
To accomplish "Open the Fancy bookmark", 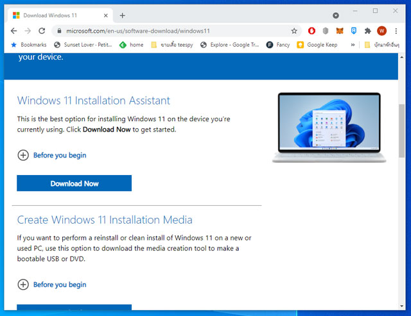I will [x=278, y=45].
